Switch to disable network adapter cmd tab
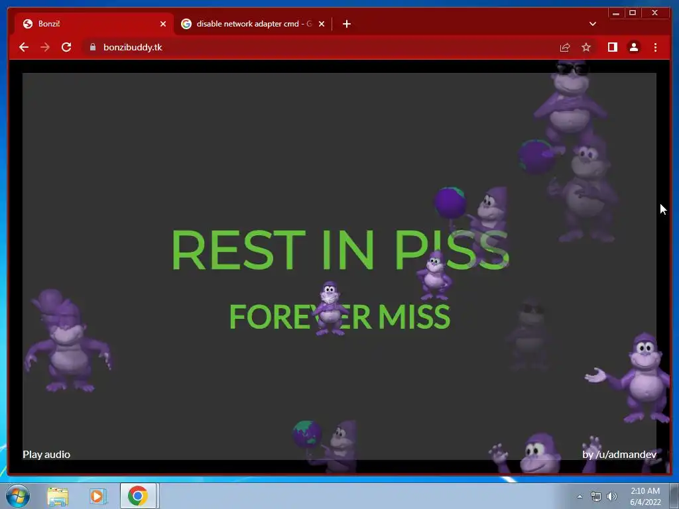The width and height of the screenshot is (679, 509). click(253, 24)
